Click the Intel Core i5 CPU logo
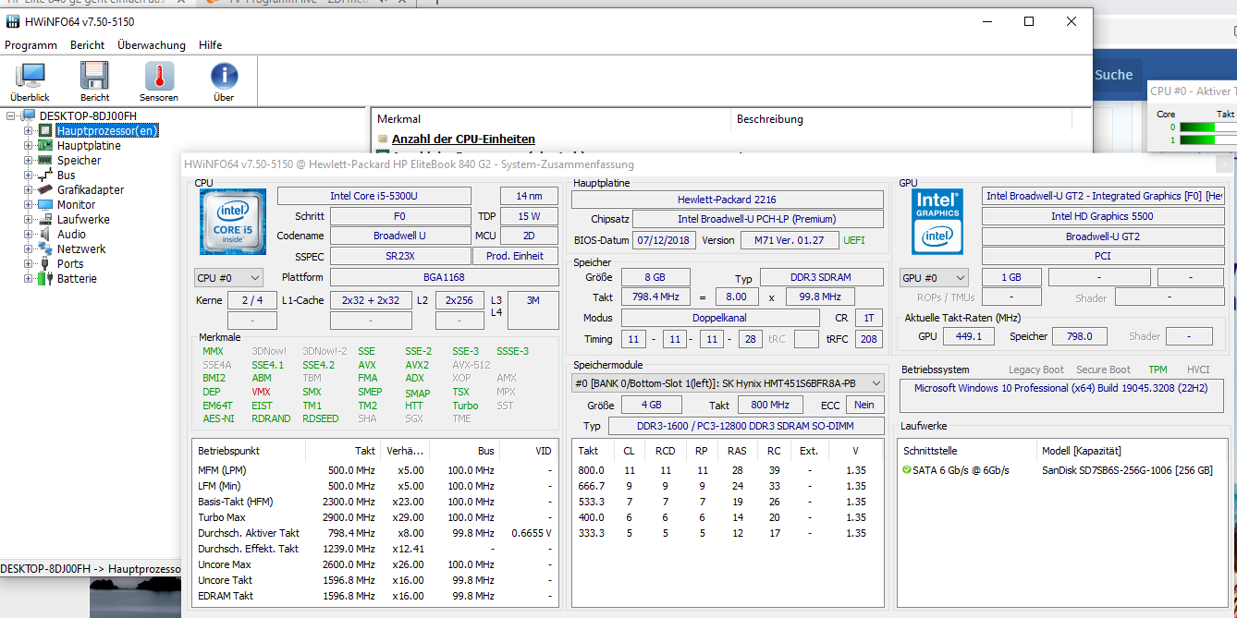Viewport: 1237px width, 618px height. click(232, 222)
